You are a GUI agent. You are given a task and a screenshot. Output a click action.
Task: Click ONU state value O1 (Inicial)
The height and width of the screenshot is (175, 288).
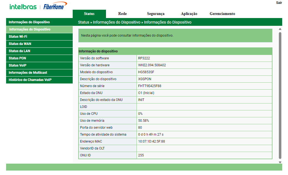(146, 93)
